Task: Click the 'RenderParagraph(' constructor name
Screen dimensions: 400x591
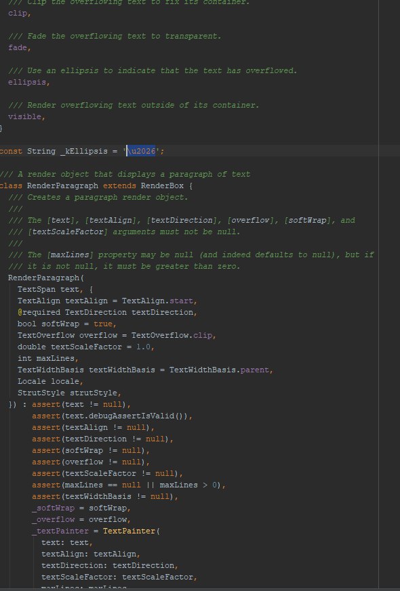Action: [x=45, y=278]
